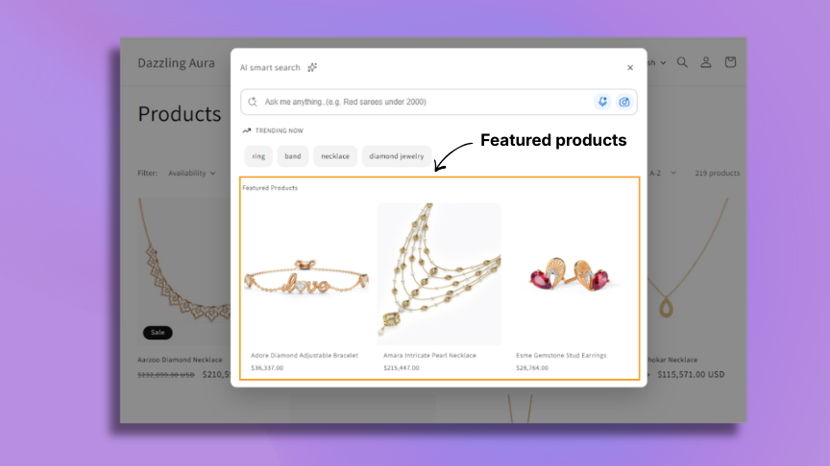
Task: Click the search icon inside the query box
Action: click(253, 102)
